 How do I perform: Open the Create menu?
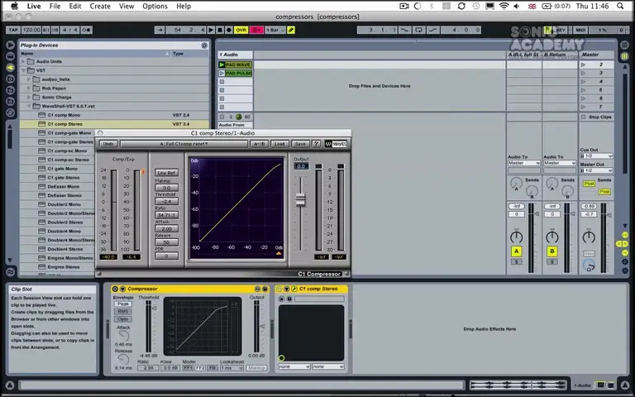[x=99, y=6]
